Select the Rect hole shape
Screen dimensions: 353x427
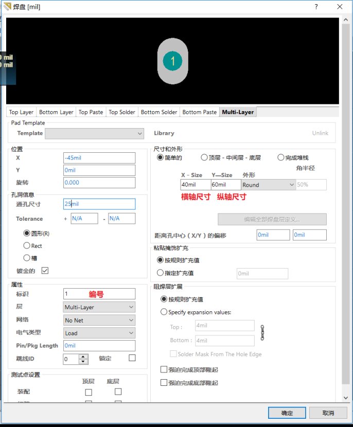(27, 245)
